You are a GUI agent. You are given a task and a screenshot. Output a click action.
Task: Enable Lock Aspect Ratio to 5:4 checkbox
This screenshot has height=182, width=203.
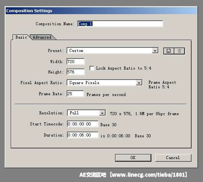[x=92, y=68]
